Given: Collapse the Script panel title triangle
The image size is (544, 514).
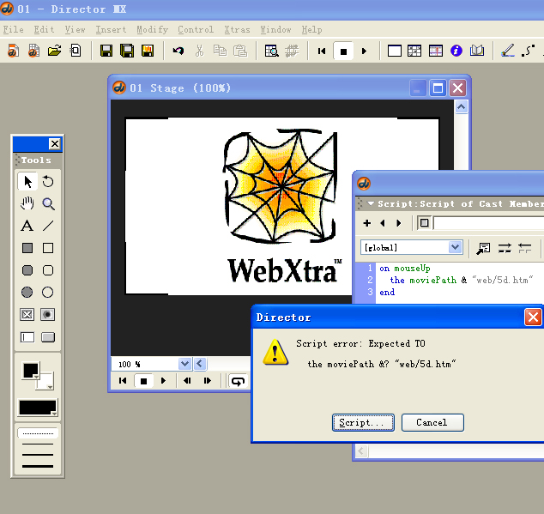Looking at the screenshot, I should [x=371, y=203].
